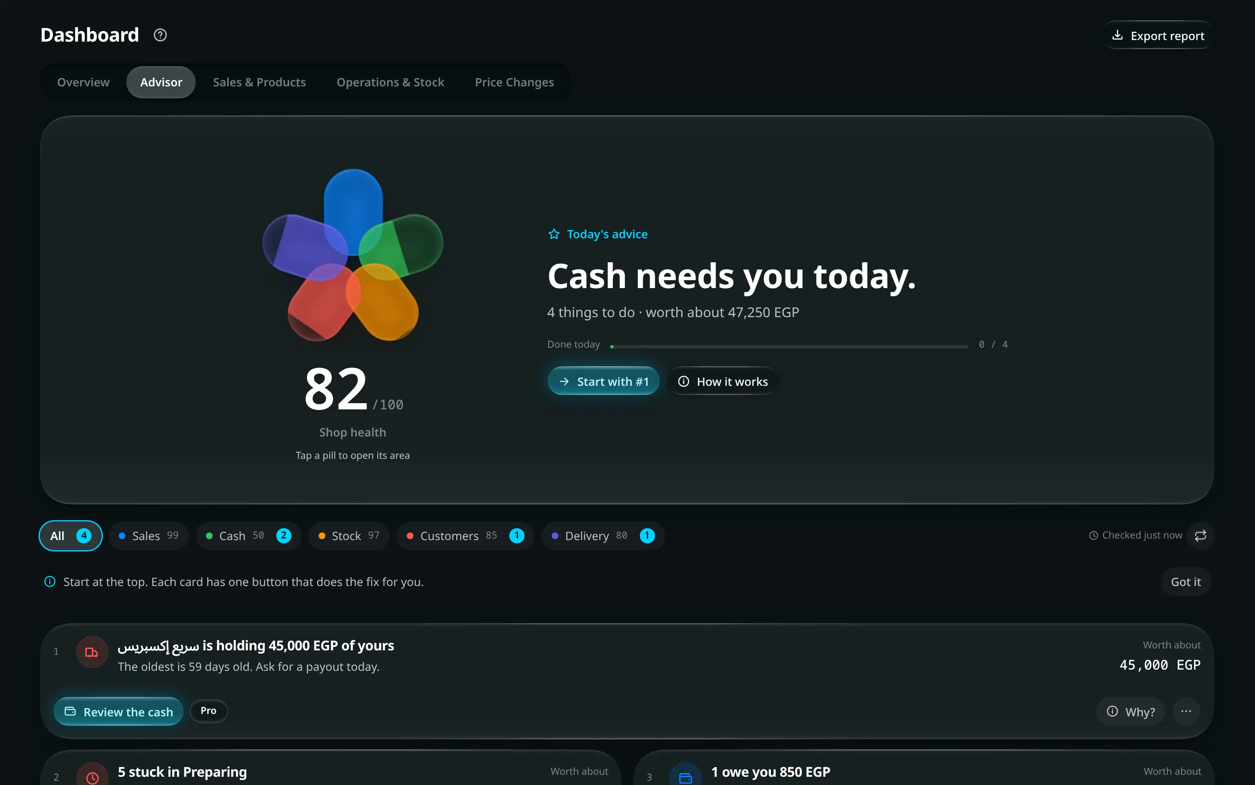Open the Dashboard help question-mark icon
1255x785 pixels.
160,35
